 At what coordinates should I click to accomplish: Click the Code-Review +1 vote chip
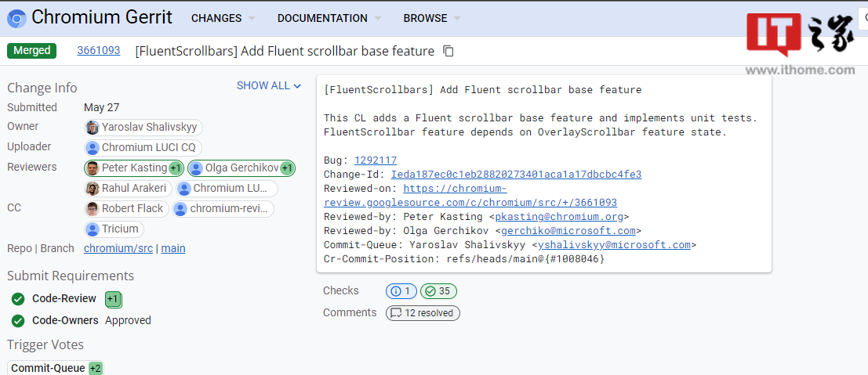(x=113, y=299)
